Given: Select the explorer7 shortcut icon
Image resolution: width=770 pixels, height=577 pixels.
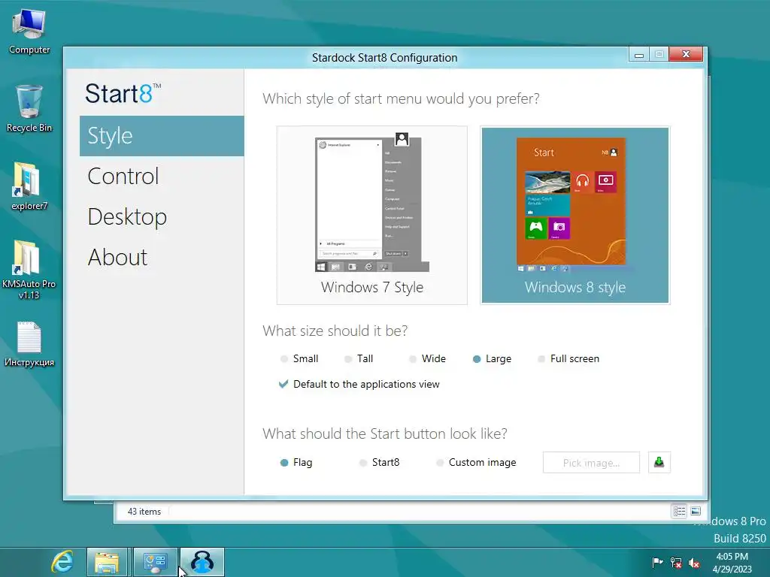Looking at the screenshot, I should (29, 186).
